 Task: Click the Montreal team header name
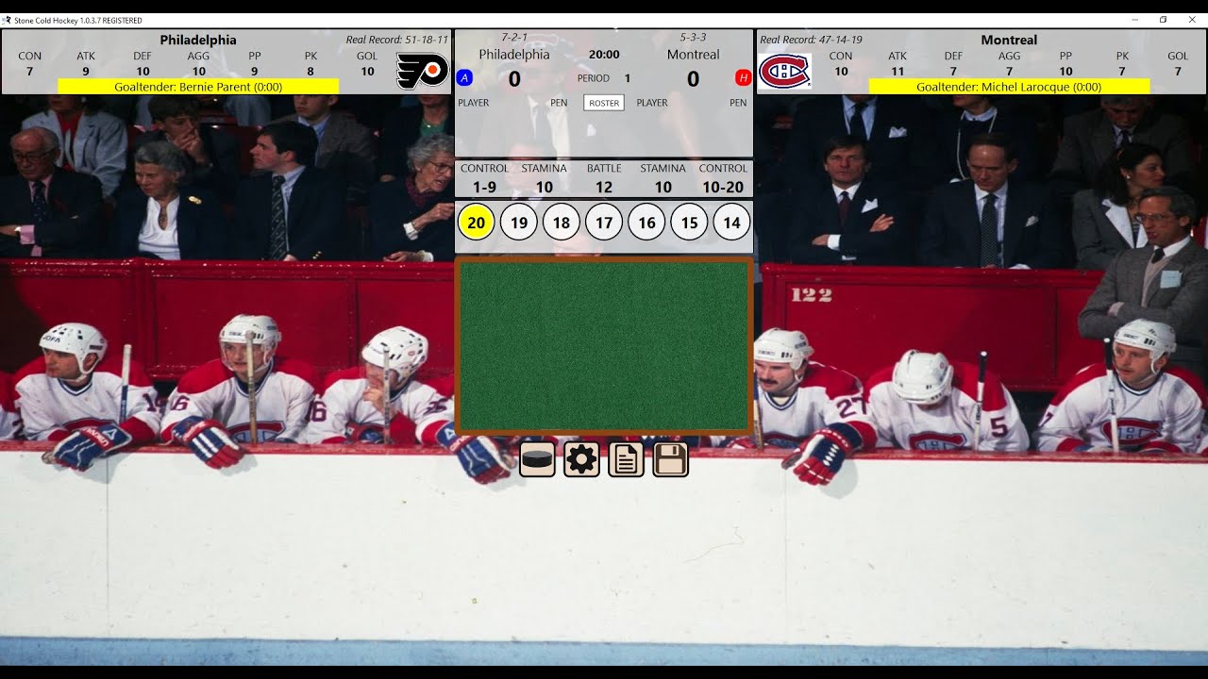(x=1009, y=40)
